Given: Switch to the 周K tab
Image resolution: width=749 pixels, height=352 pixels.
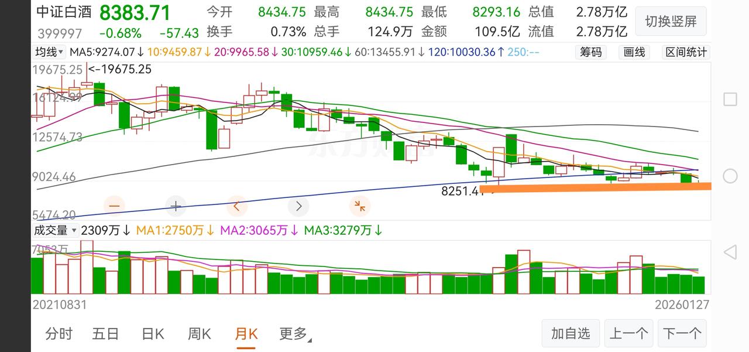Looking at the screenshot, I should click(x=199, y=334).
